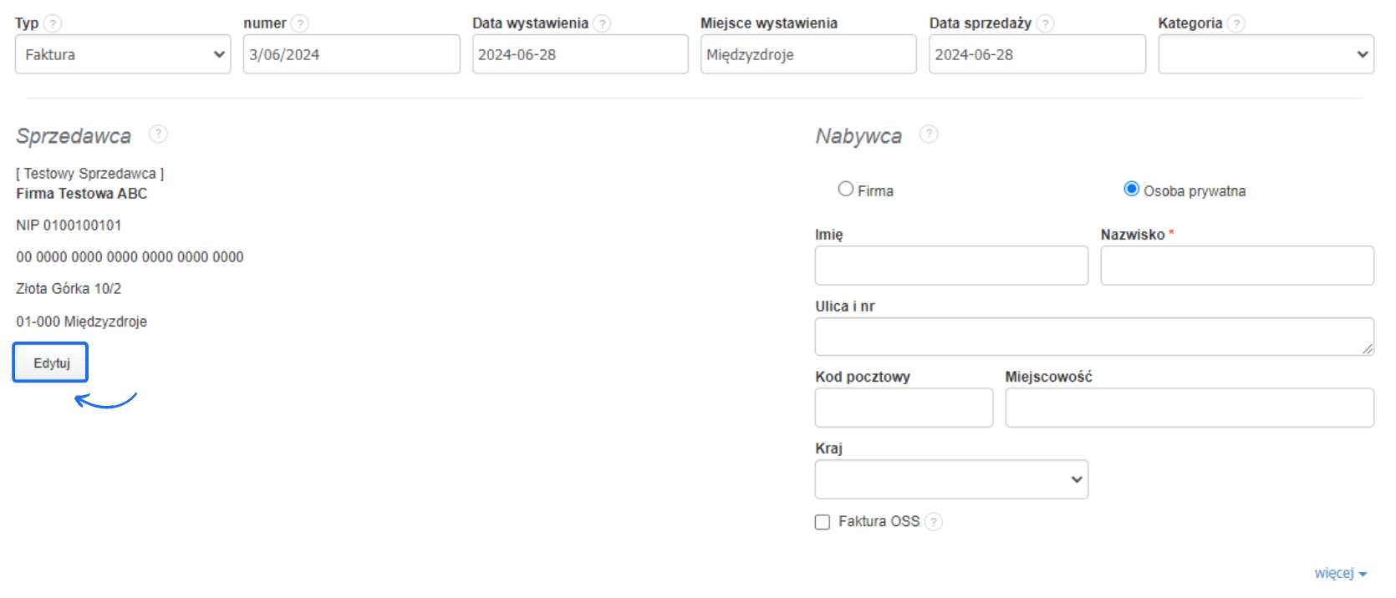Expand the Kategoria dropdown
The image size is (1396, 598).
pyautogui.click(x=1266, y=54)
